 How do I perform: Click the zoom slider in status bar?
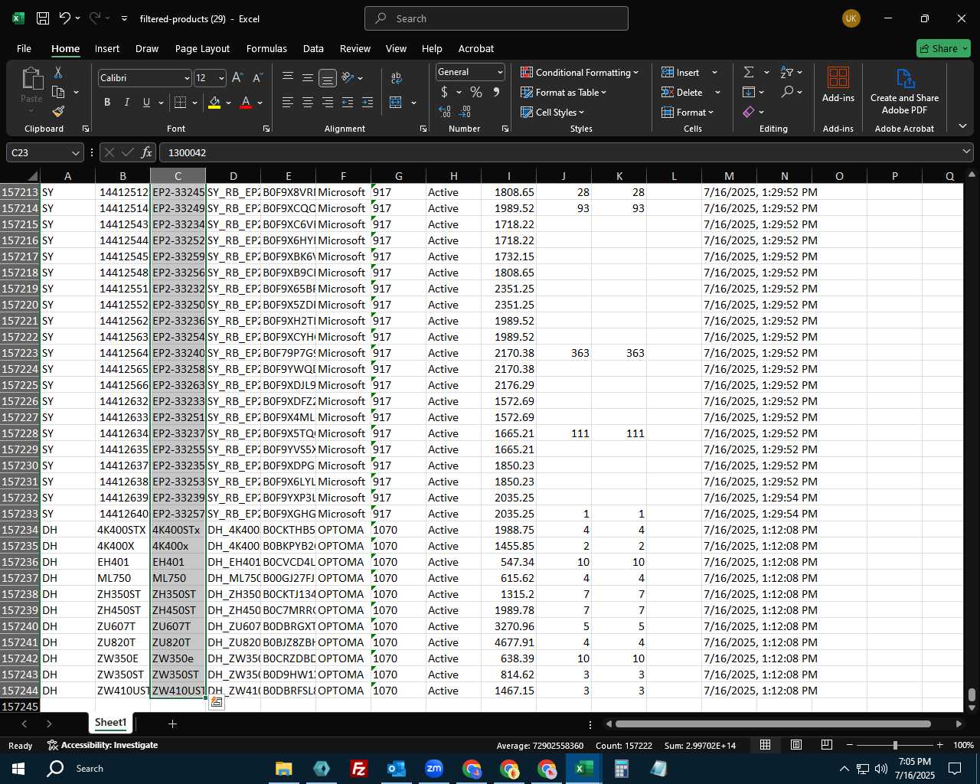tap(894, 745)
